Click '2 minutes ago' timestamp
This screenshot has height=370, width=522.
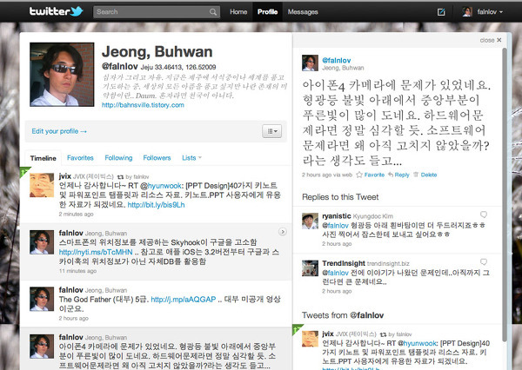point(77,214)
